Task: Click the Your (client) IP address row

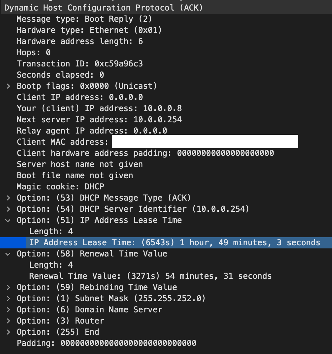Action: (x=99, y=108)
